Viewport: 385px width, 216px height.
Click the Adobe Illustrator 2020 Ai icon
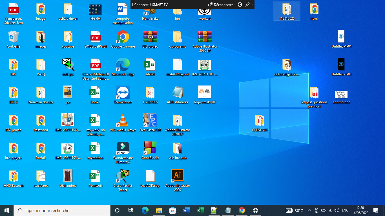177,176
